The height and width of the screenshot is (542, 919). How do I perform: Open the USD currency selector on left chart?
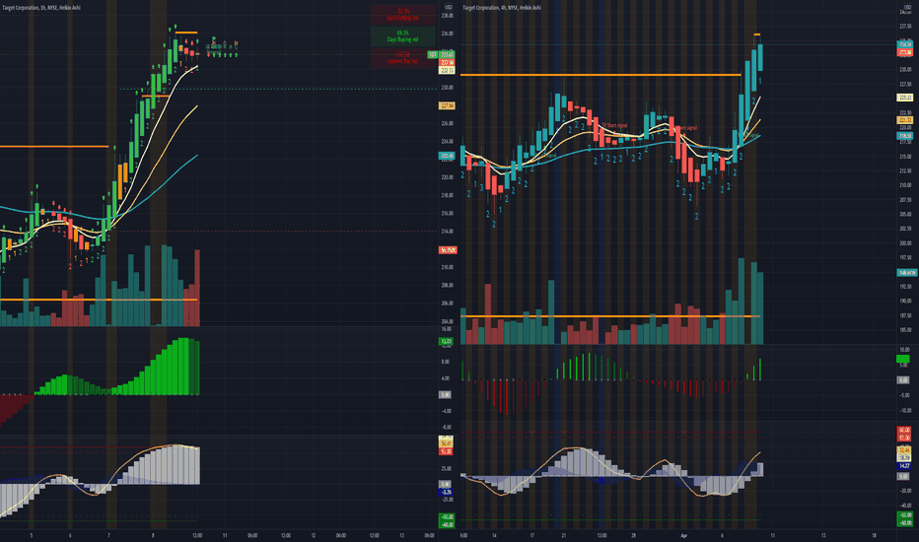[x=448, y=7]
